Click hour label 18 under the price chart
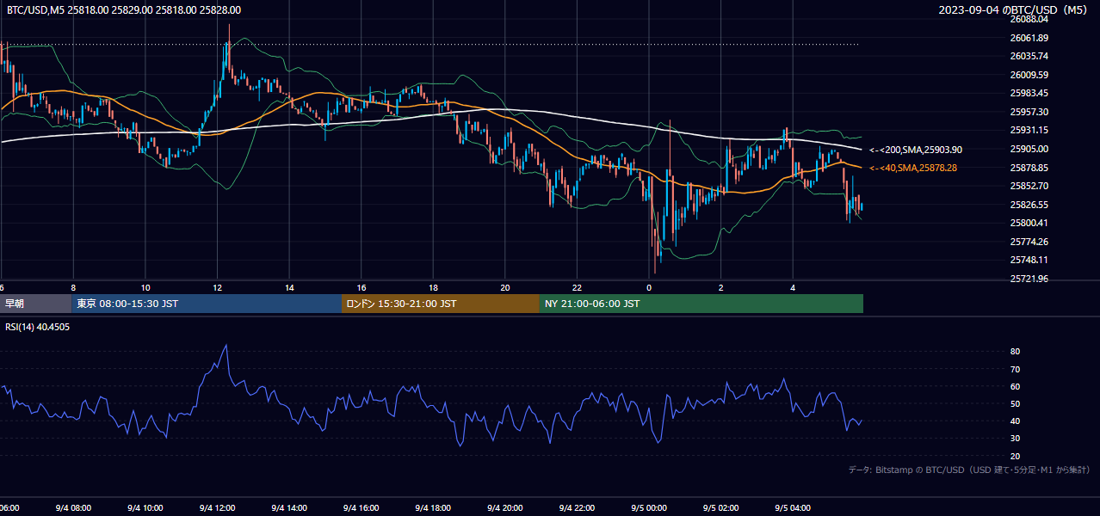Viewport: 1100px width, 516px height. [433, 287]
